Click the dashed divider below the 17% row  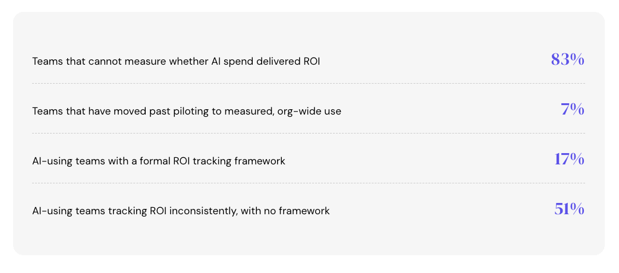coord(309,183)
